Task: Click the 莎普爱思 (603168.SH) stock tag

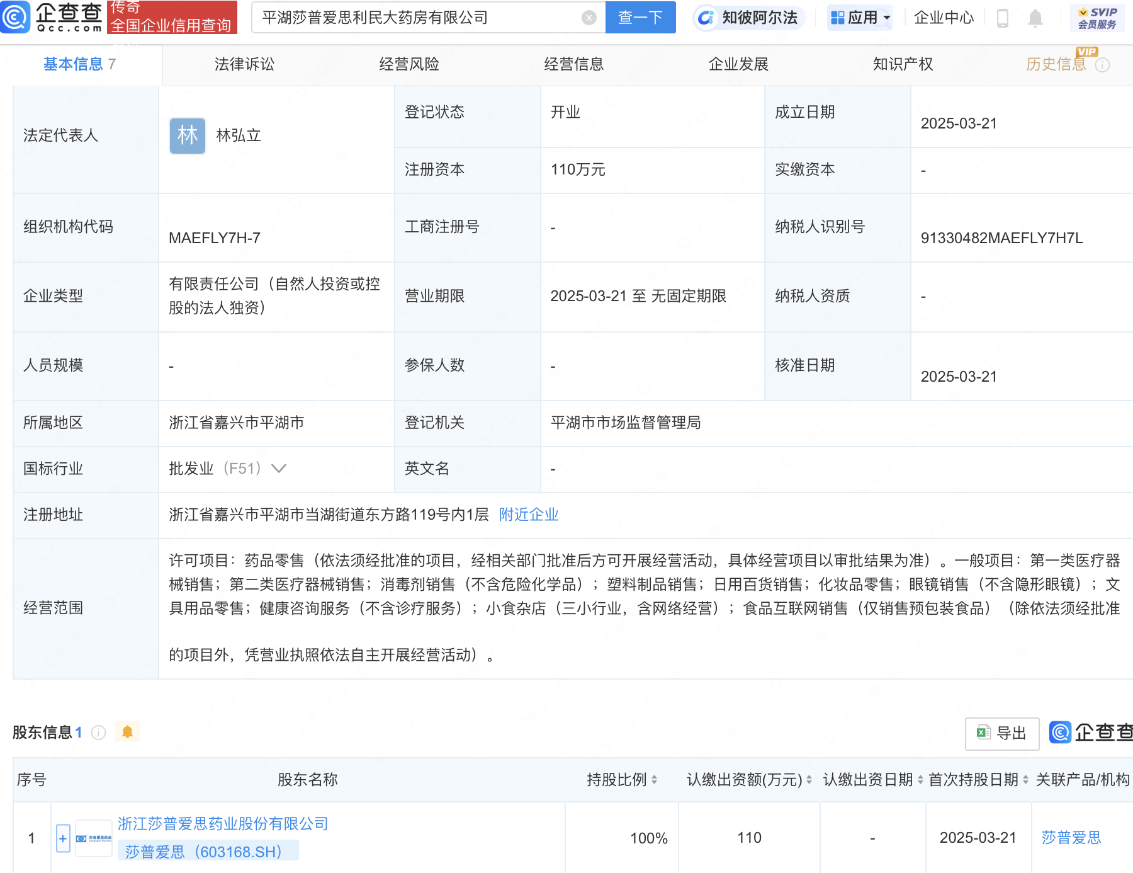Action: (208, 852)
